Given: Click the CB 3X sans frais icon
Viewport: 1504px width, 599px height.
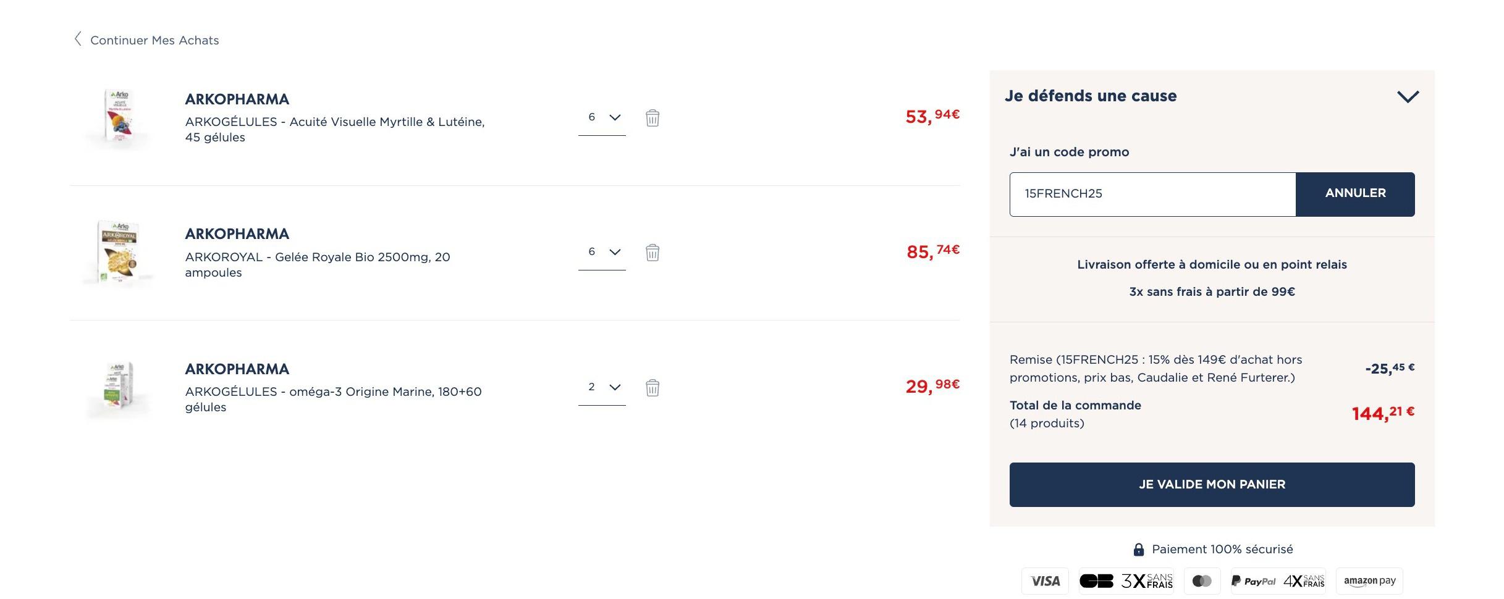Looking at the screenshot, I should tap(1126, 581).
